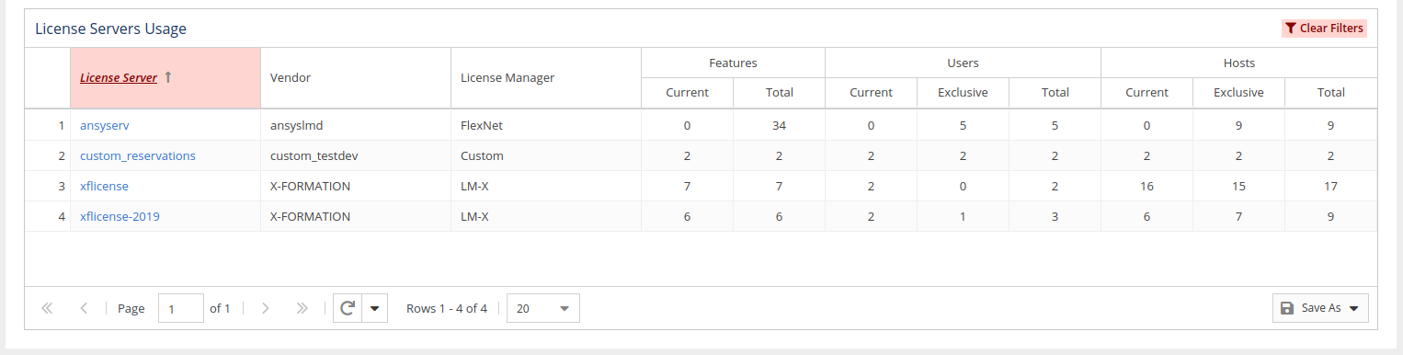1403x355 pixels.
Task: Jump to the last page using the double-right arrow
Action: pyautogui.click(x=302, y=308)
